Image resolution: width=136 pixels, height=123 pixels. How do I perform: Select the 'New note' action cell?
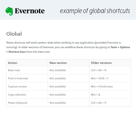[27, 70]
